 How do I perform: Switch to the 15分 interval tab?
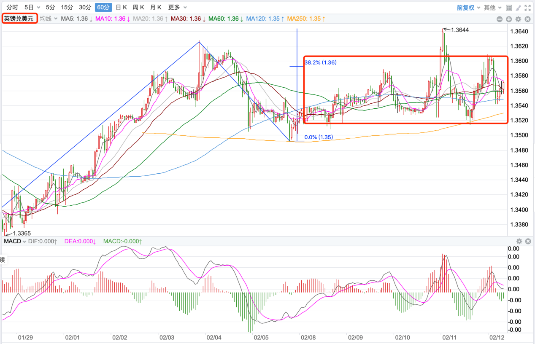pos(67,8)
